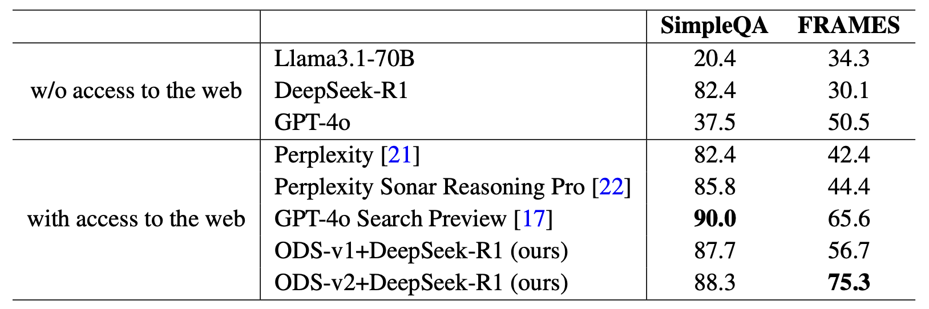Click the bold 75.3 FRAMES score
The height and width of the screenshot is (309, 929).
(x=849, y=283)
